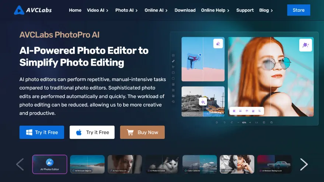Open the Store button
The width and height of the screenshot is (324, 182).
pos(299,10)
